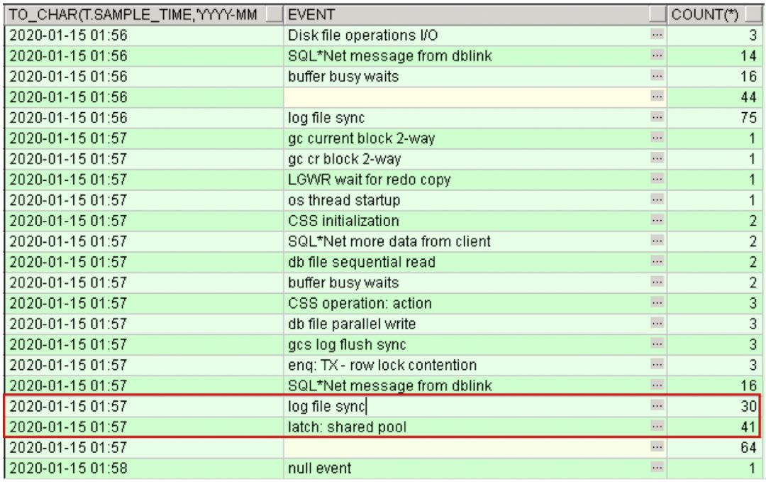
Task: Click the count cell showing 41
Action: tap(714, 427)
